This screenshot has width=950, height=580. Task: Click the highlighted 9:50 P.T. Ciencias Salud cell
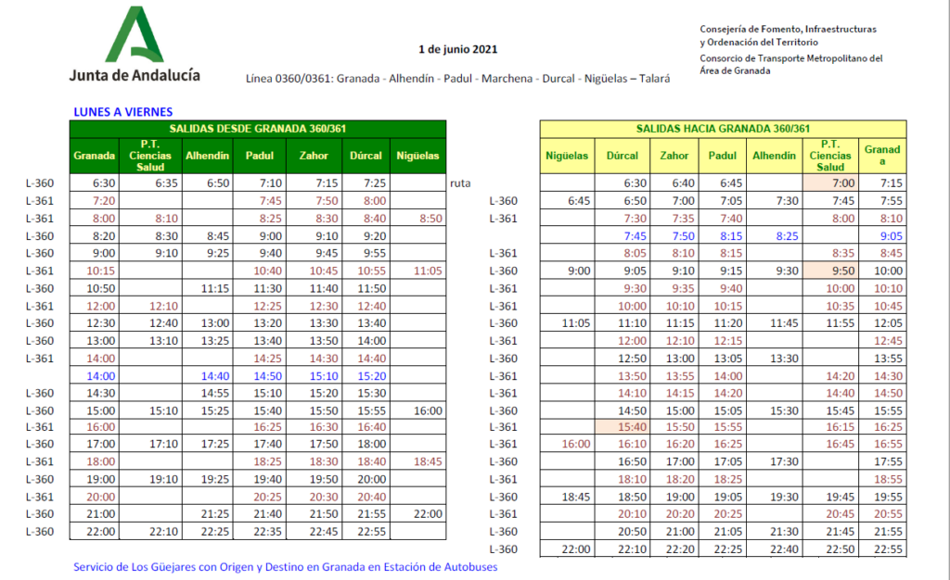click(x=829, y=271)
